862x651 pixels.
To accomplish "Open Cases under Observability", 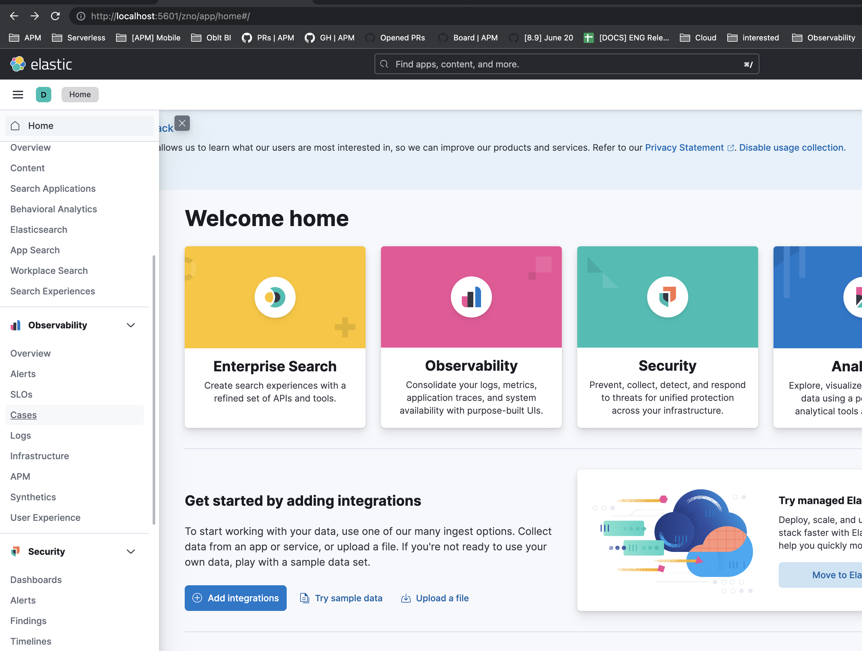I will [23, 415].
